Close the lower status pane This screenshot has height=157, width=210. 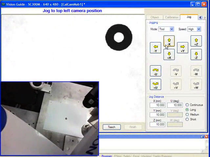206,137
